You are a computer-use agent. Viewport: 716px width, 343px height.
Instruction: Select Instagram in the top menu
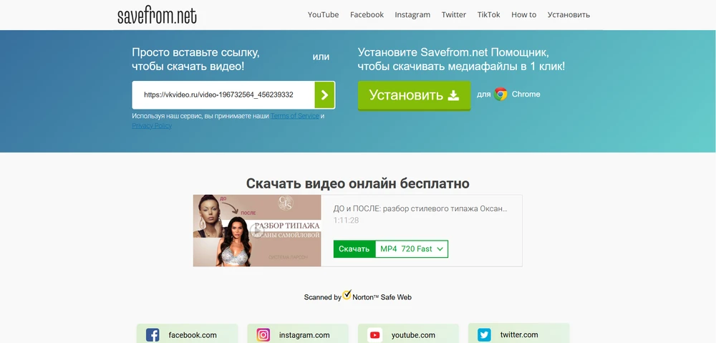point(412,15)
